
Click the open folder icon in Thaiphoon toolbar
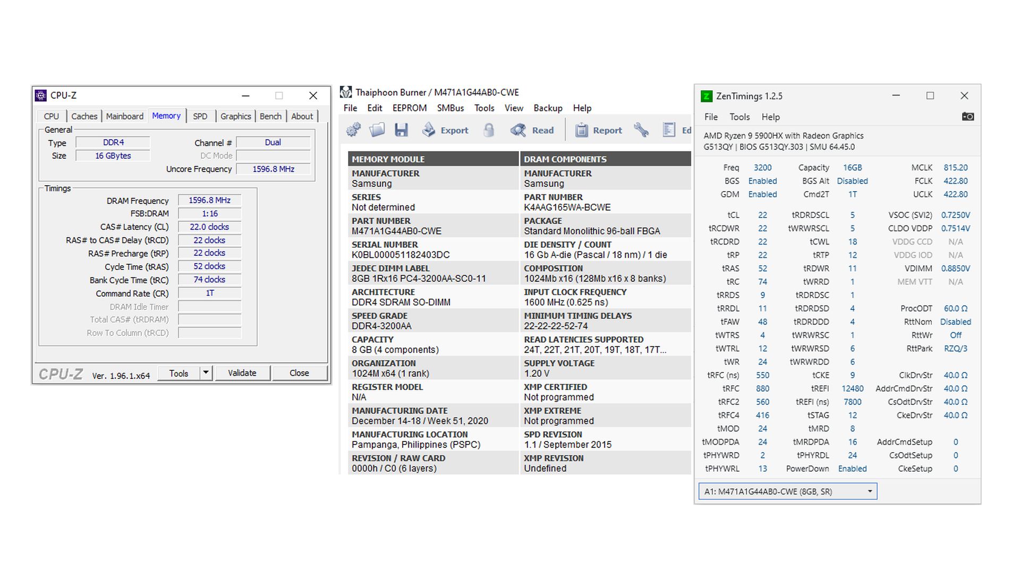point(377,130)
